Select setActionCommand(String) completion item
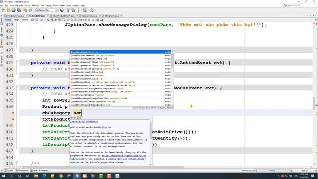Image resolution: width=318 pixels, height=179 pixels. 121,55
